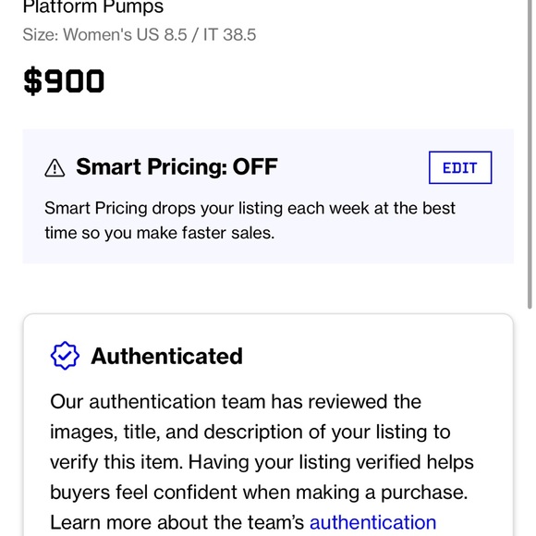Click the vertical scrollbar thumb on the right
The image size is (536, 536).
(530, 153)
